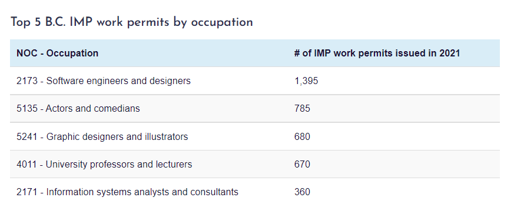Click the NOC code 2171 text

coord(27,192)
